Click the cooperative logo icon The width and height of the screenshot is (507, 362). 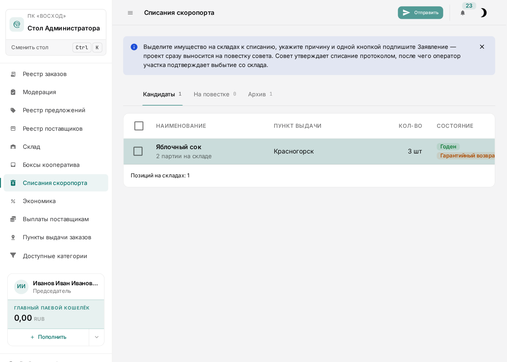17,24
